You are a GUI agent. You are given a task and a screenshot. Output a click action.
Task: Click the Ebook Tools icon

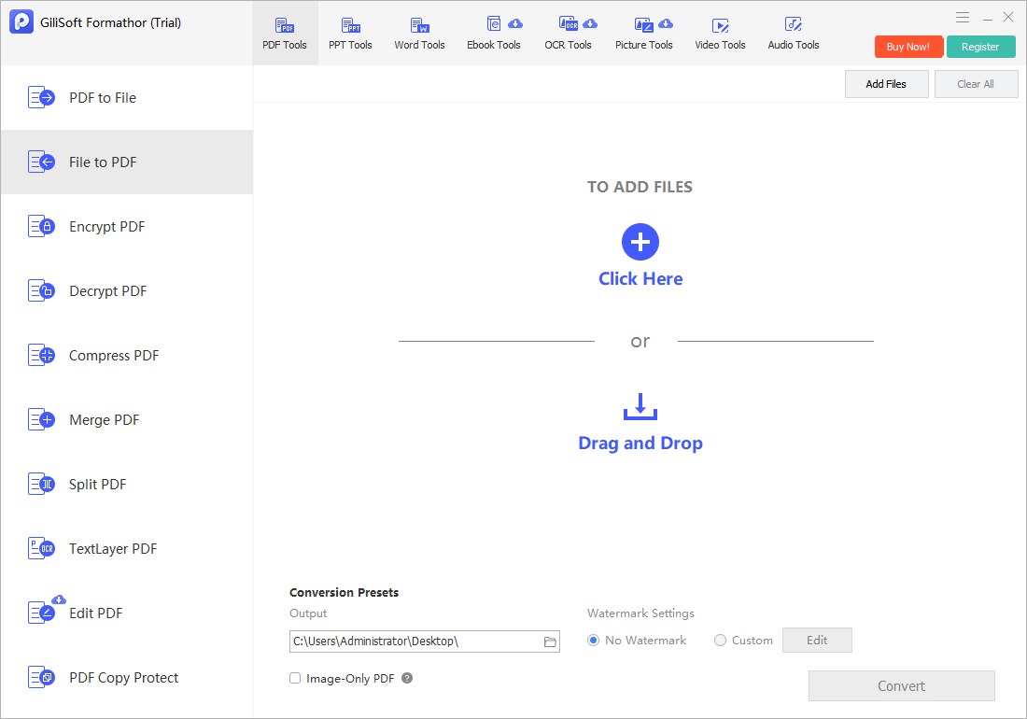point(494,24)
